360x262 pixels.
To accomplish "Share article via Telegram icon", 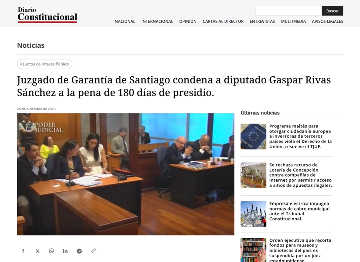I will tap(79, 251).
